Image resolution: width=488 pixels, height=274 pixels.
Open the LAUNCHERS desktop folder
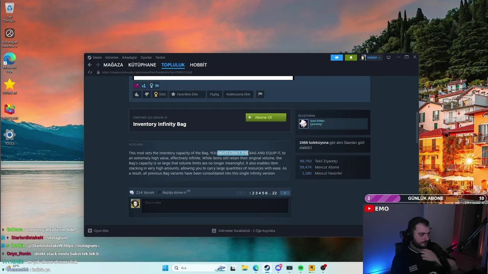[10, 112]
